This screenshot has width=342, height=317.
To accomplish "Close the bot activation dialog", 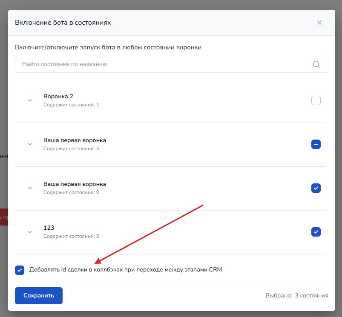I will point(319,23).
